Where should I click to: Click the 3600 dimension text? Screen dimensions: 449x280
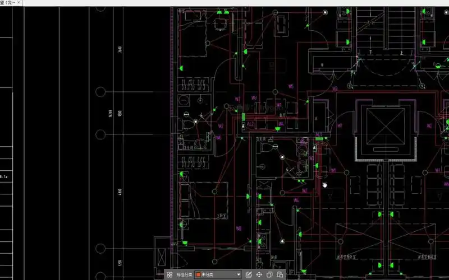pyautogui.click(x=120, y=49)
